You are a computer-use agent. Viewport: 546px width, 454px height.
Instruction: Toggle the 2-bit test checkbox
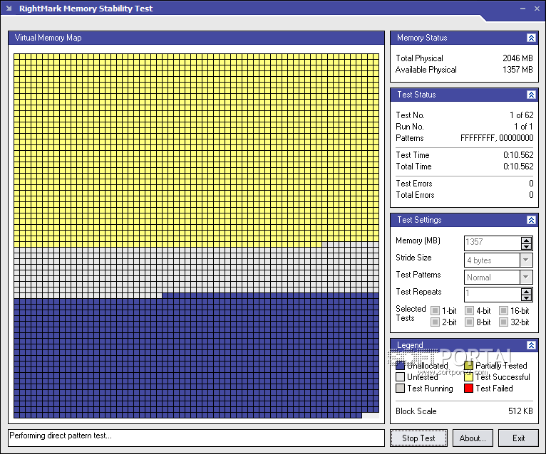435,322
